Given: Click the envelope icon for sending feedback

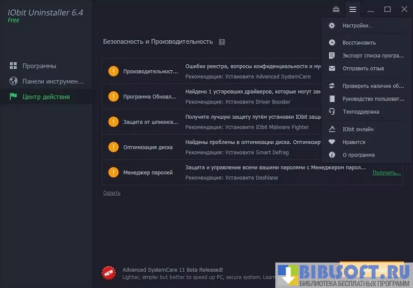Looking at the screenshot, I should click(x=332, y=68).
